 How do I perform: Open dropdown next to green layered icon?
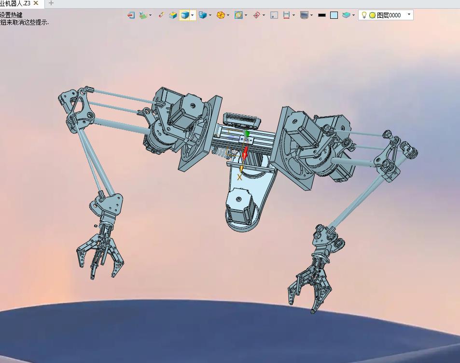click(151, 15)
